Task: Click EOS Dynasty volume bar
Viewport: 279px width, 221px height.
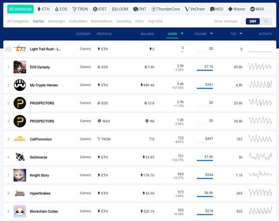Action: 204,70
